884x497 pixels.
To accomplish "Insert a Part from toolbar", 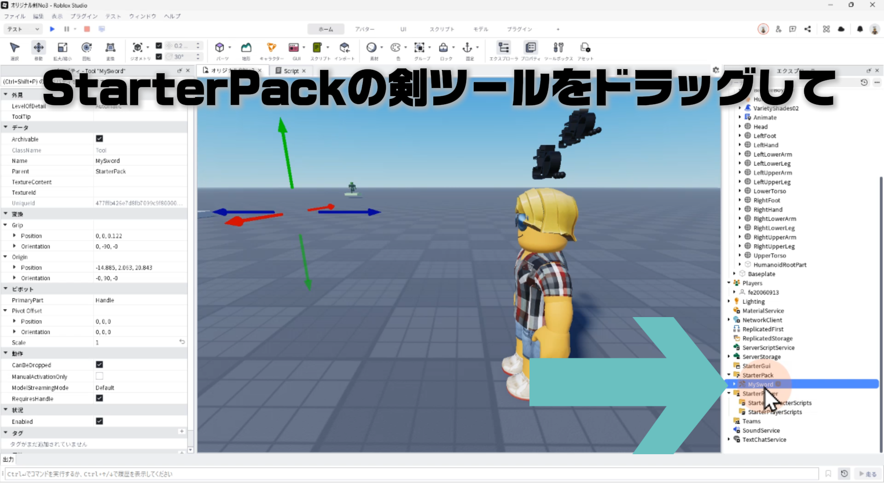I will click(x=220, y=48).
